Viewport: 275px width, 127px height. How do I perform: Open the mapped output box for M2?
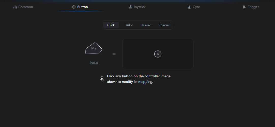click(x=158, y=54)
